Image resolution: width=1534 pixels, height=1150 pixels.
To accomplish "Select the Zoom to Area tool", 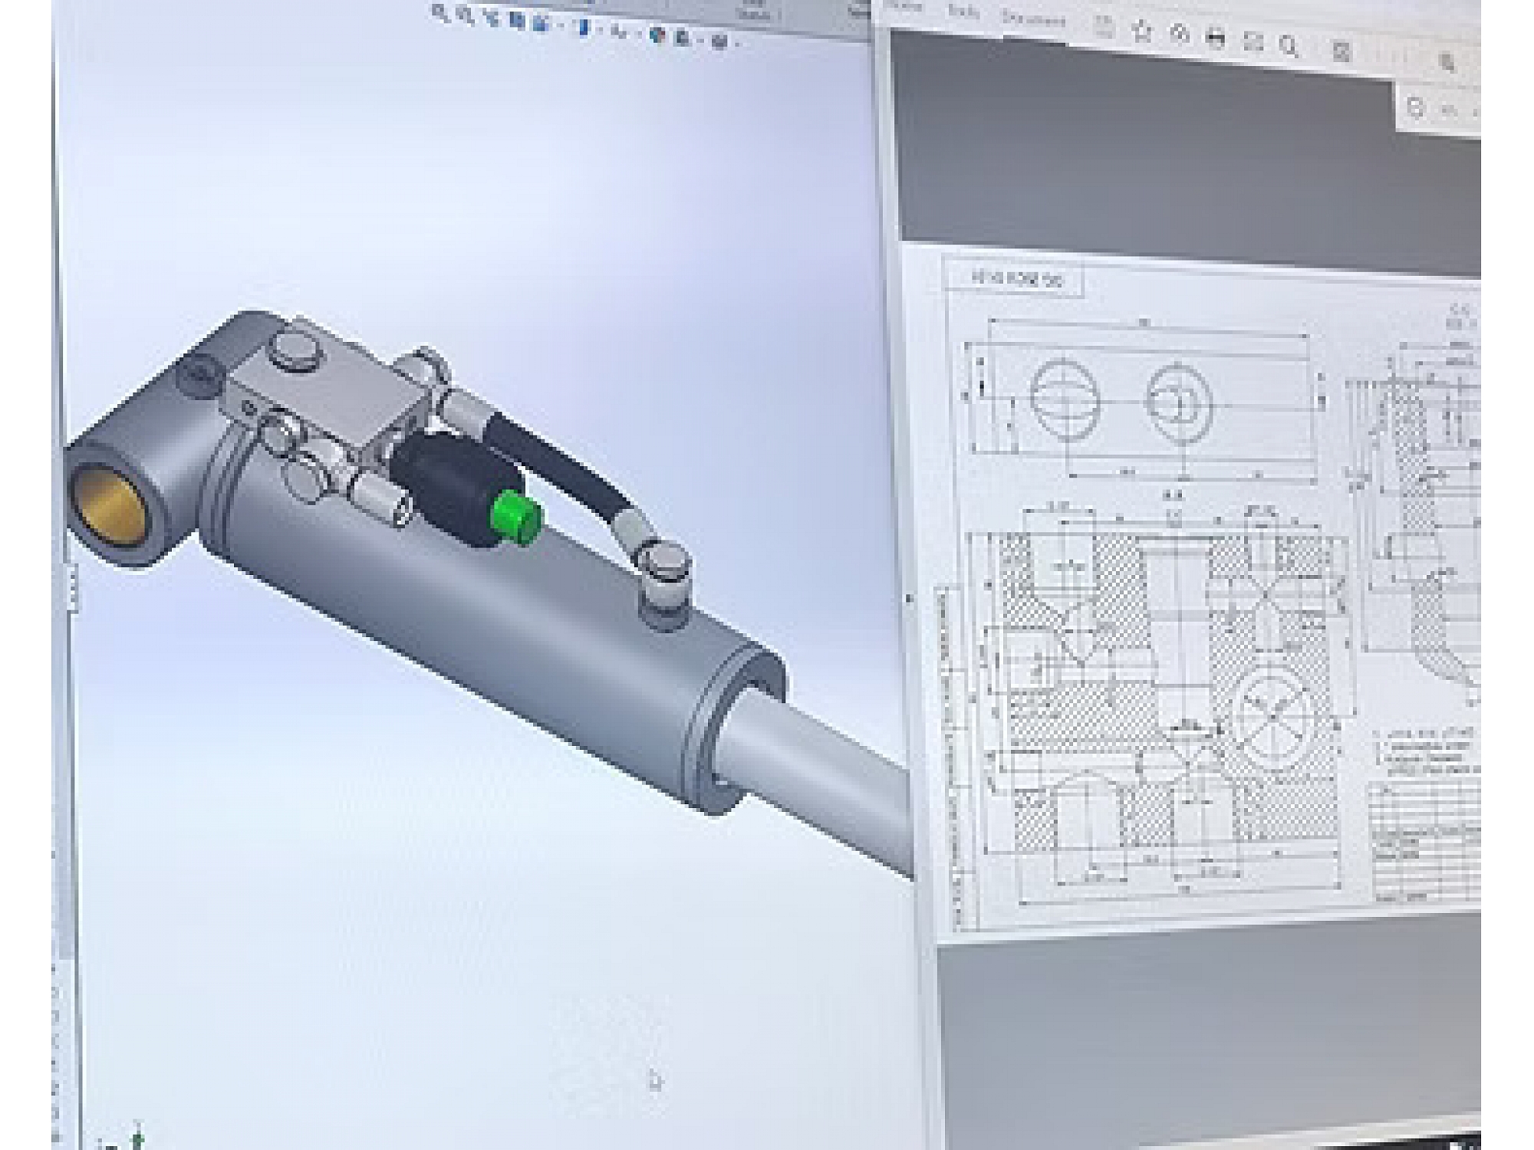I will [x=464, y=15].
